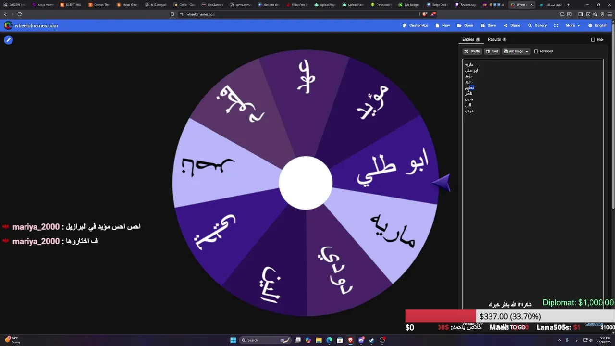615x346 pixels.
Task: Switch to the Results tab
Action: (497, 39)
